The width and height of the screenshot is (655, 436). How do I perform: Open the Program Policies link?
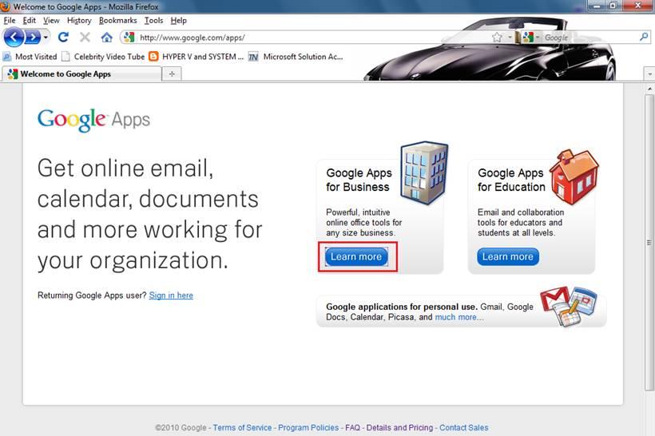(x=308, y=428)
